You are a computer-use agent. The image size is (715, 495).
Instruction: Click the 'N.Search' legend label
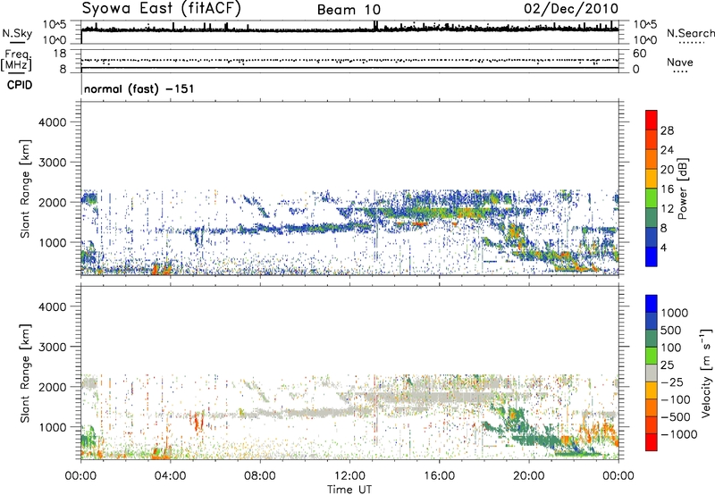[690, 33]
